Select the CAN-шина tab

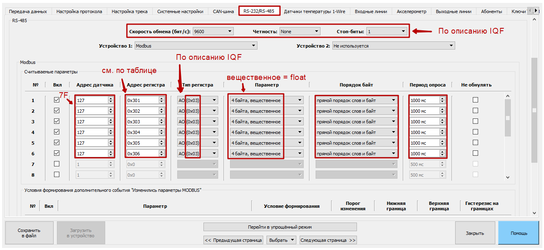tap(223, 11)
